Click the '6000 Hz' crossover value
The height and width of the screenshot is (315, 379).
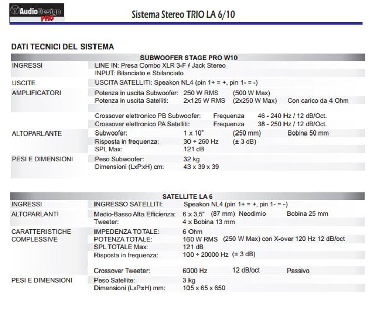click(195, 271)
